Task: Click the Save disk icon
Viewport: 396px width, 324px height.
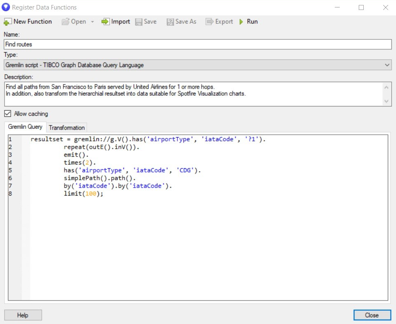Action: click(x=139, y=22)
